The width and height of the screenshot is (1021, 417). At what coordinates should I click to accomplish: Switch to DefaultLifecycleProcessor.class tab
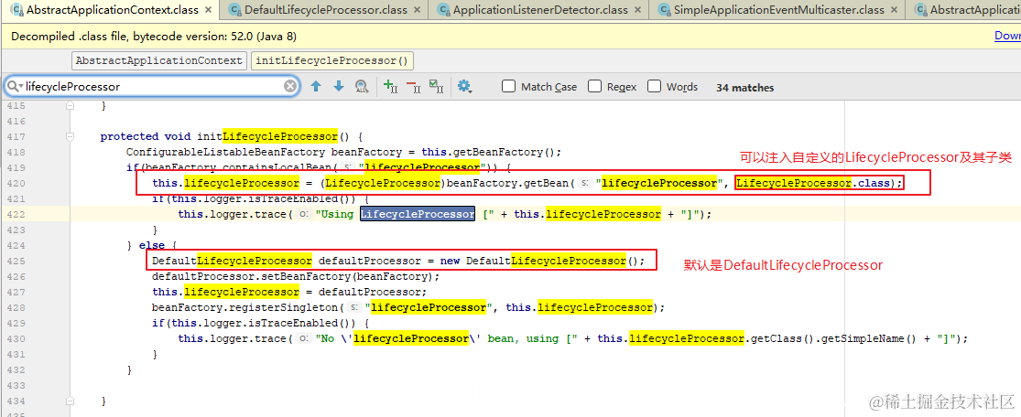[326, 10]
